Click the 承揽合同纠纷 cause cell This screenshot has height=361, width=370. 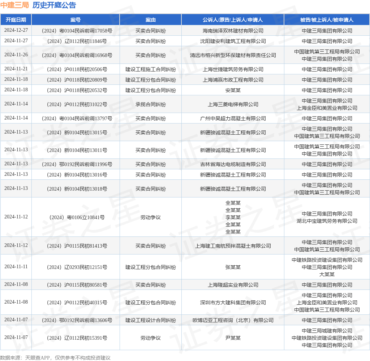click(151, 104)
